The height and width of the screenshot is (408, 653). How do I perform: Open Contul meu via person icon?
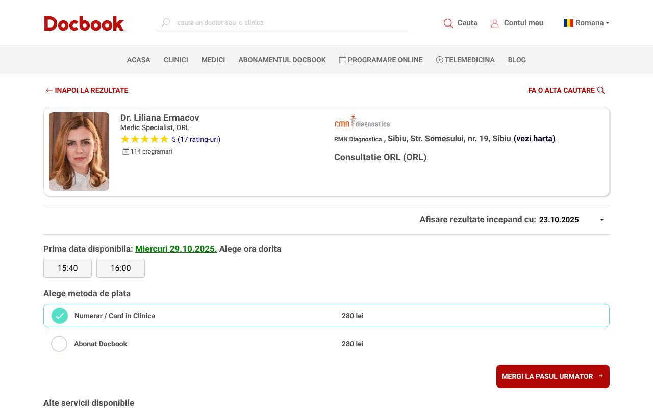pos(495,23)
